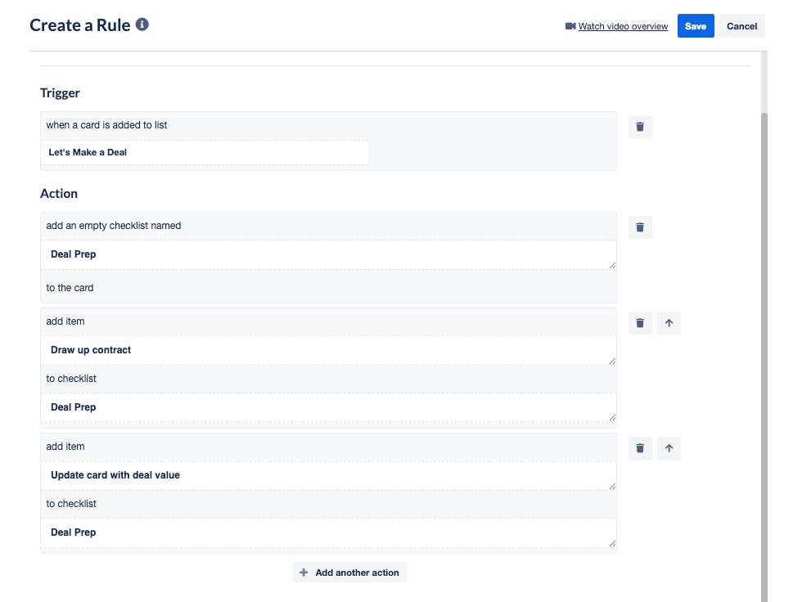The image size is (793, 602).
Task: Click Add another action button
Action: pos(349,573)
